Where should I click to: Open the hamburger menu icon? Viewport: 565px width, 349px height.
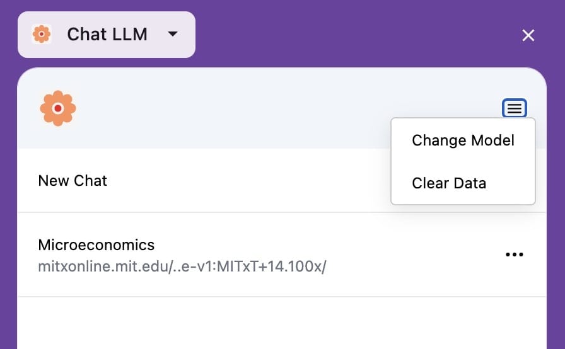[515, 108]
